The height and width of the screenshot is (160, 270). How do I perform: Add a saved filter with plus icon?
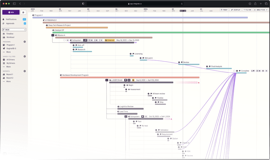(x=25, y=57)
